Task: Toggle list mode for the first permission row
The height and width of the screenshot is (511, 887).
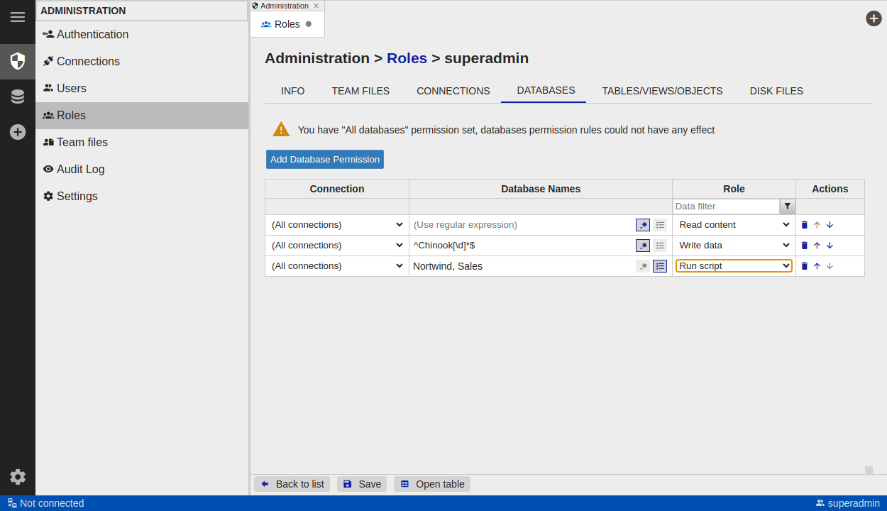Action: [x=660, y=225]
